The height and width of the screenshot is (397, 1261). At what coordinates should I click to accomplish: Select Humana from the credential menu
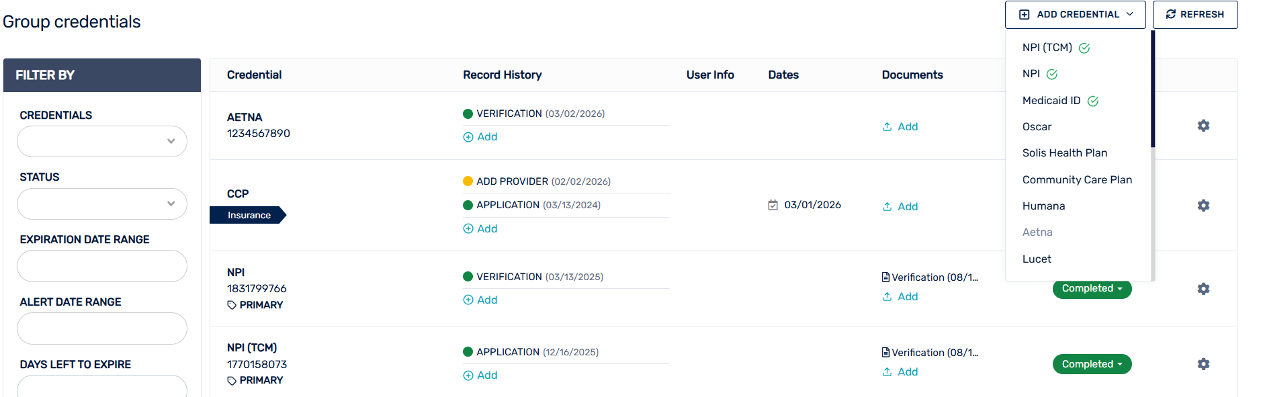coord(1043,206)
